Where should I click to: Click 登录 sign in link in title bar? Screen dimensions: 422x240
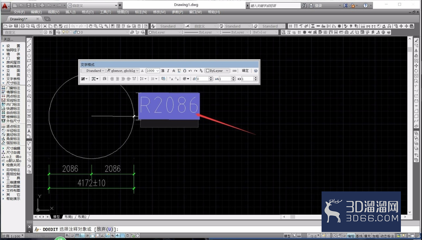[318, 5]
